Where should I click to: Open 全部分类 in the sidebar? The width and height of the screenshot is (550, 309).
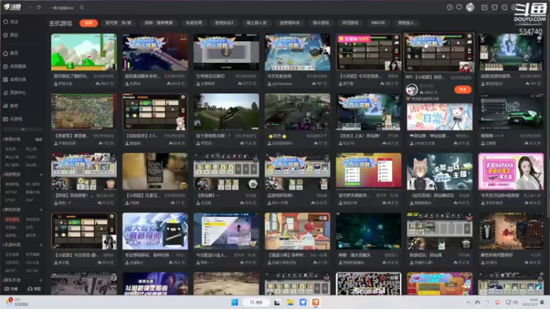point(14,80)
